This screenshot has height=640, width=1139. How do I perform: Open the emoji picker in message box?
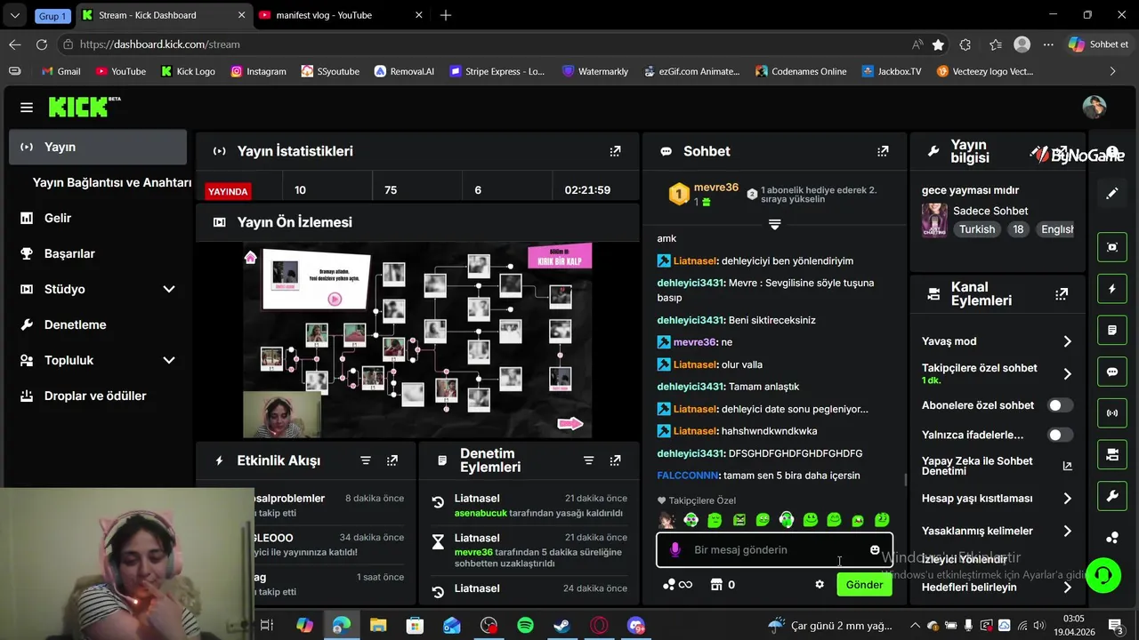pyautogui.click(x=875, y=550)
